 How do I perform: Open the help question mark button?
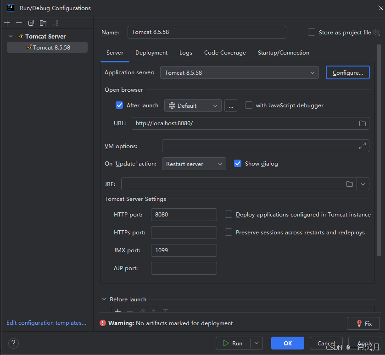[13, 343]
